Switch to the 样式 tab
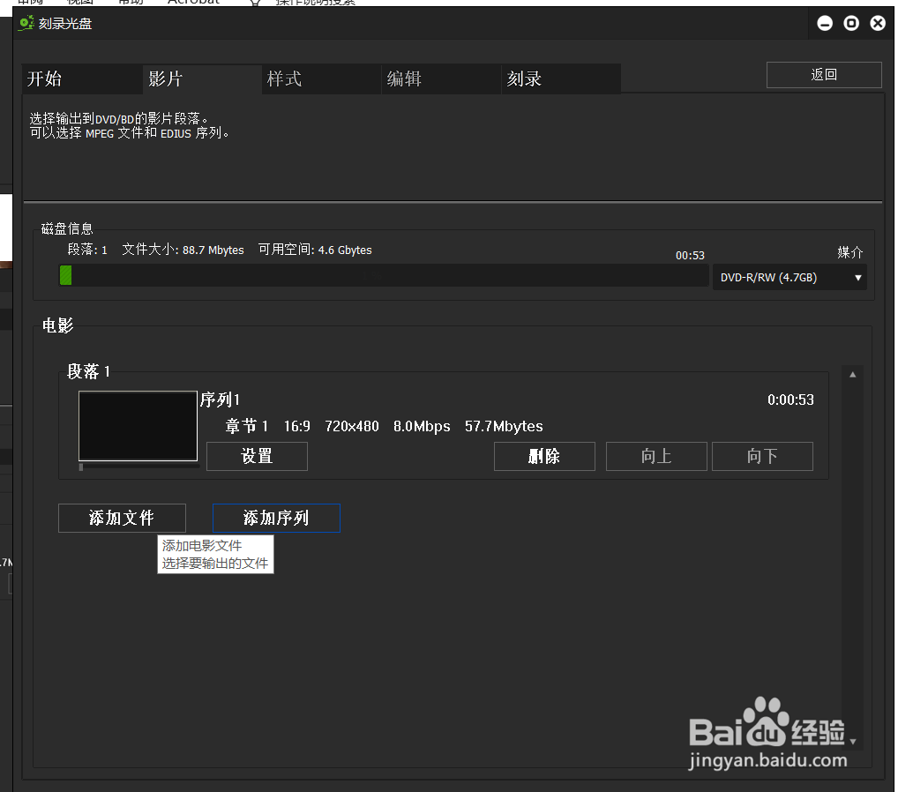The width and height of the screenshot is (898, 792). pos(284,78)
